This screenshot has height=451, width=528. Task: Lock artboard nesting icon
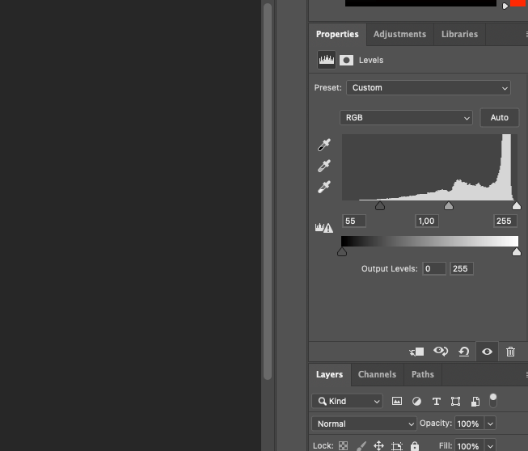(397, 445)
